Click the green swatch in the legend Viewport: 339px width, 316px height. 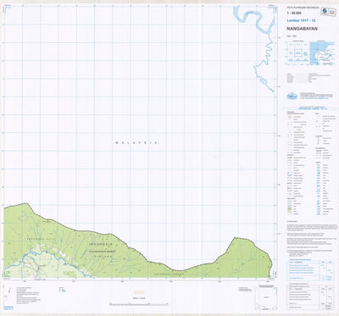click(x=290, y=209)
